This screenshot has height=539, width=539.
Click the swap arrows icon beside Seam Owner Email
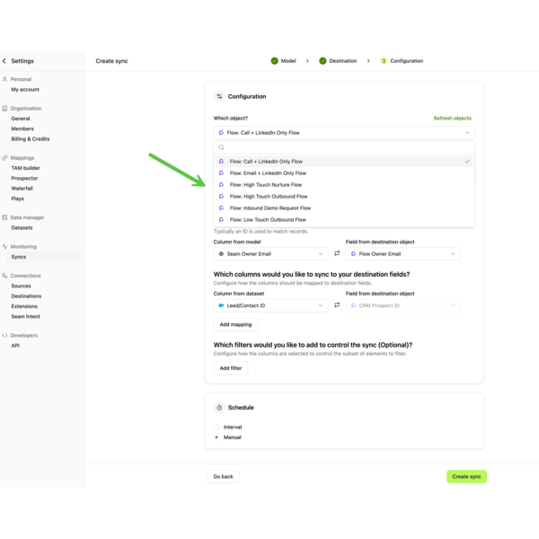pos(337,253)
